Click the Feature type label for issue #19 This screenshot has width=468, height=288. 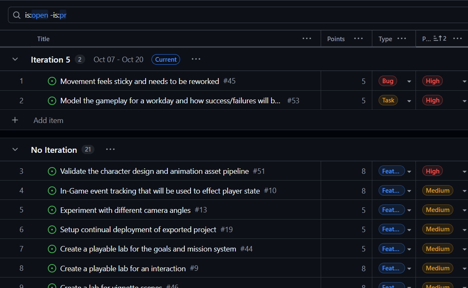(392, 229)
